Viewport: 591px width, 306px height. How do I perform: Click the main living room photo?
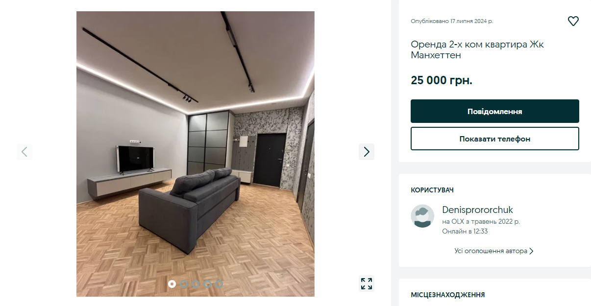coord(196,154)
